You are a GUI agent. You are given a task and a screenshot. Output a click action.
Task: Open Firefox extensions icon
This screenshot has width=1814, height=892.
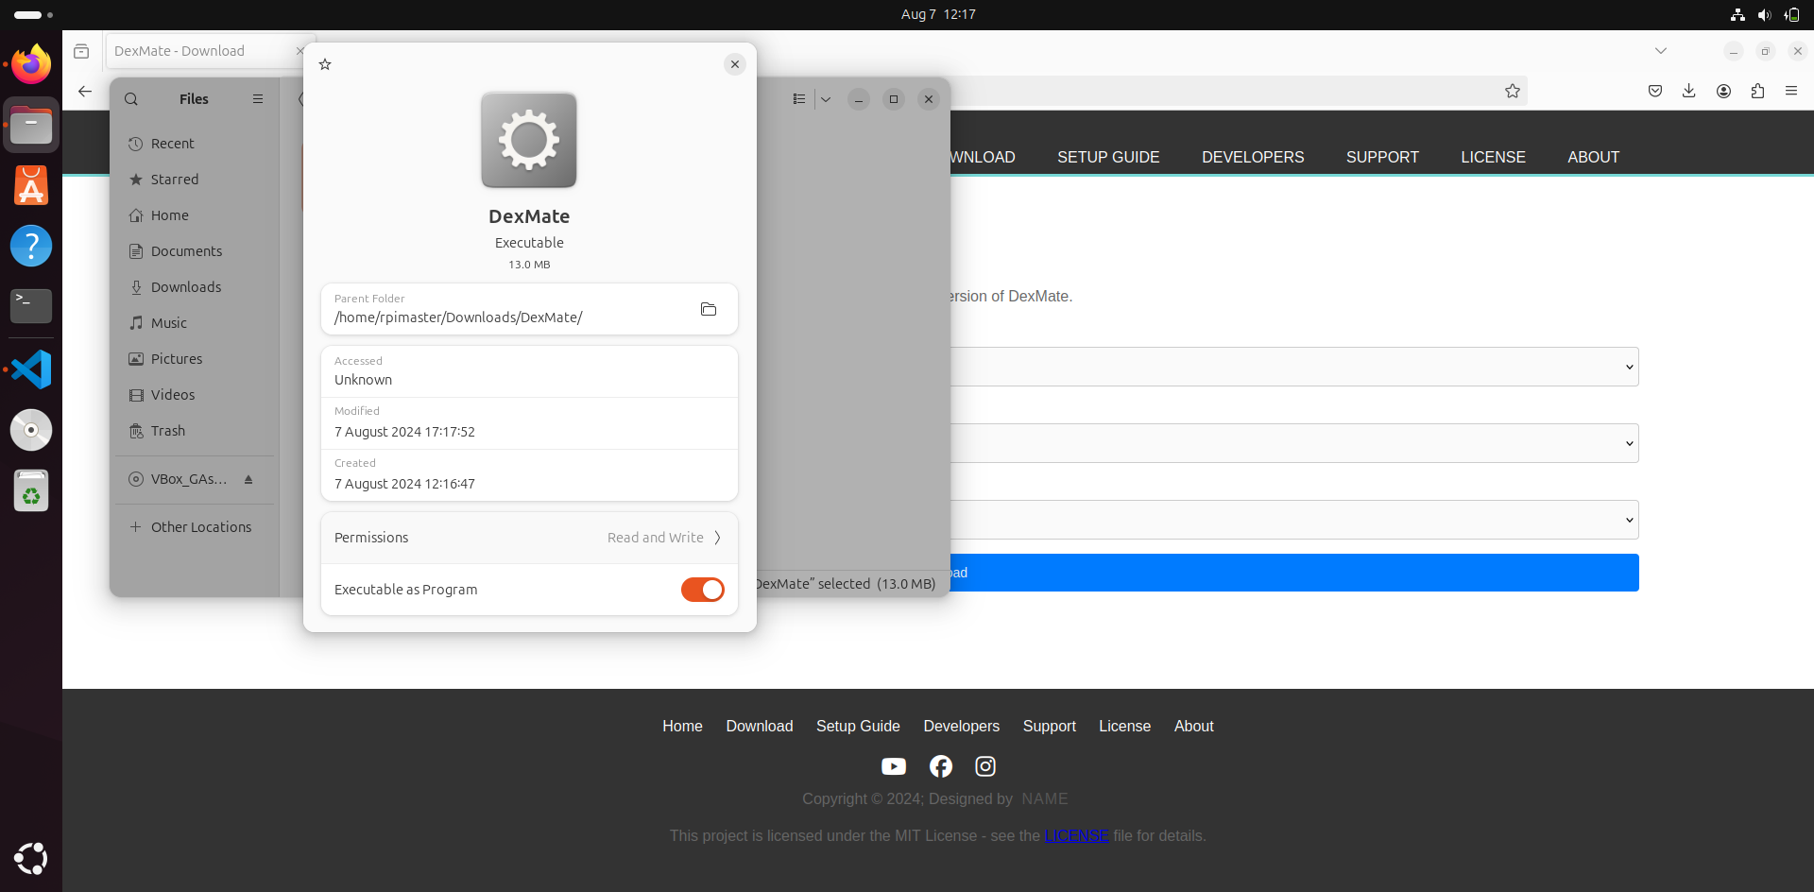coord(1757,91)
